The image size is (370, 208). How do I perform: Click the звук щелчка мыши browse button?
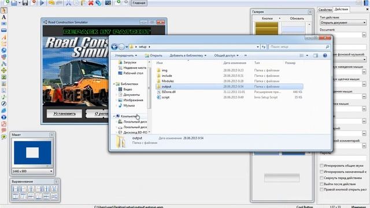pyautogui.click(x=364, y=84)
